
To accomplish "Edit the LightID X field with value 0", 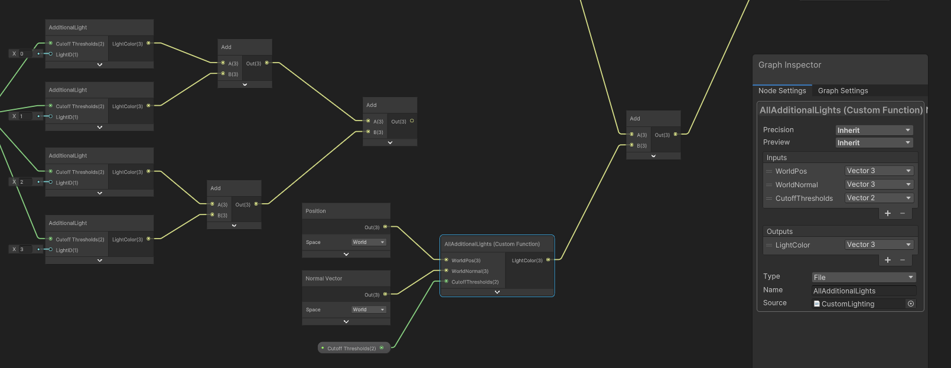I will [26, 54].
